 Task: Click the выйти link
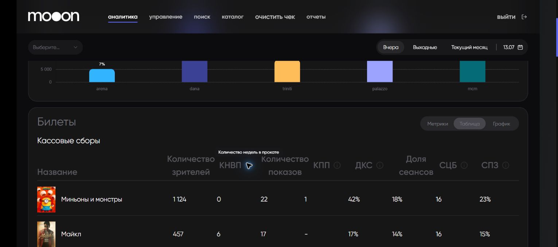click(x=506, y=17)
